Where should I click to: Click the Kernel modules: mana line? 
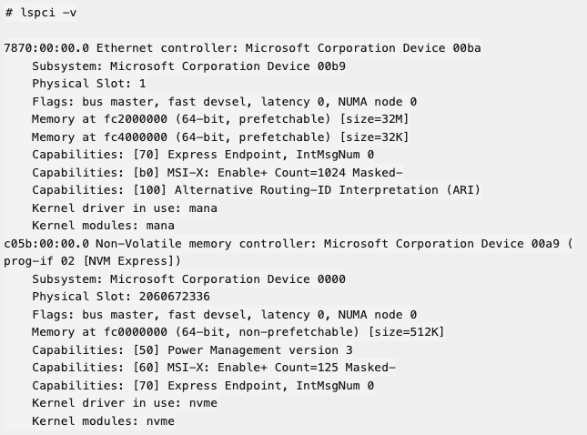pyautogui.click(x=103, y=226)
